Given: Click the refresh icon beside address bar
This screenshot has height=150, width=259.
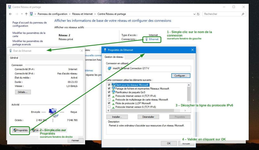Looking at the screenshot, I should (x=198, y=14).
